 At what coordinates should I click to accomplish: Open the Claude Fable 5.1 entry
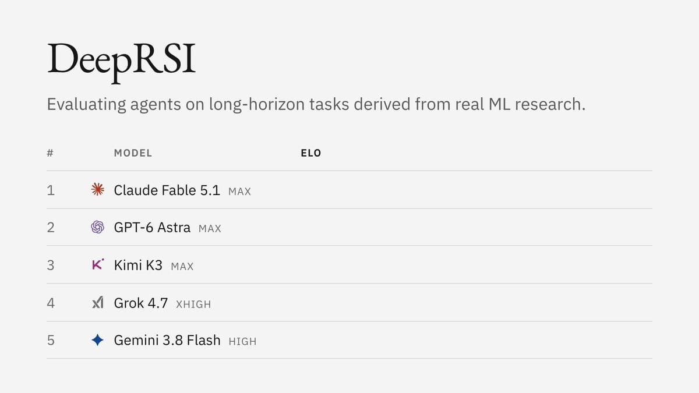(167, 190)
